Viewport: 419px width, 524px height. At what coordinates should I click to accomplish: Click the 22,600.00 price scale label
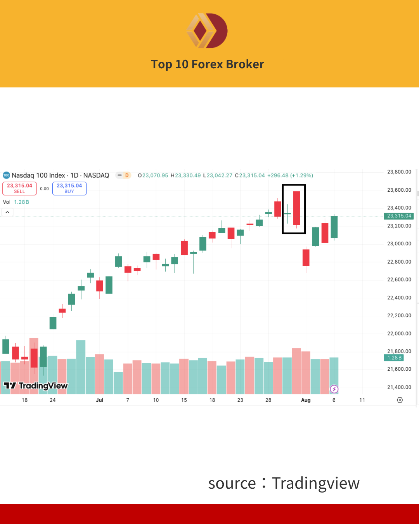tap(399, 279)
